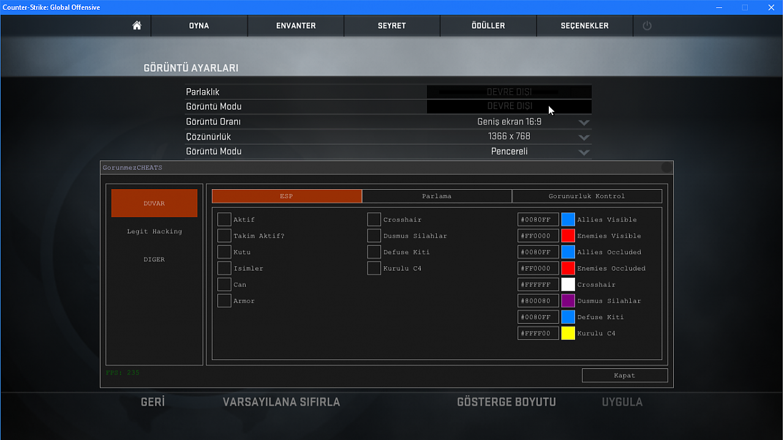This screenshot has height=440, width=784.
Task: Select the DIGER sidebar section
Action: pyautogui.click(x=154, y=259)
